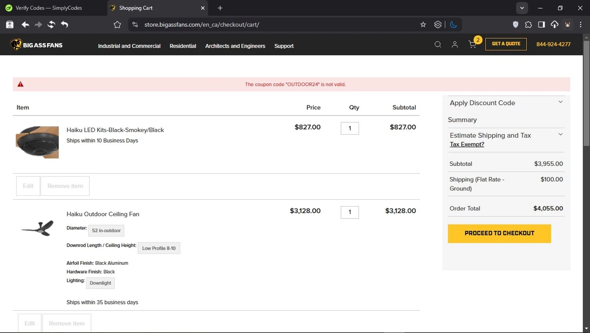
Task: Toggle the night mode moon icon
Action: [454, 24]
